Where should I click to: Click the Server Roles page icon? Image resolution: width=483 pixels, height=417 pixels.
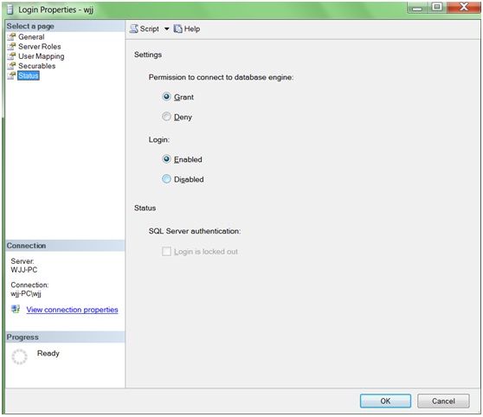point(11,47)
